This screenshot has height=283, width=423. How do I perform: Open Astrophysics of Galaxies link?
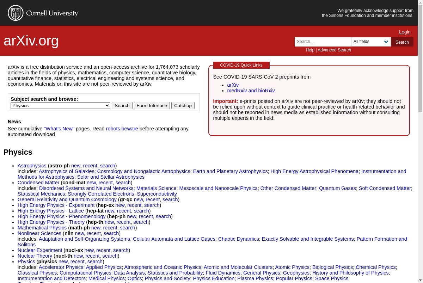67,171
